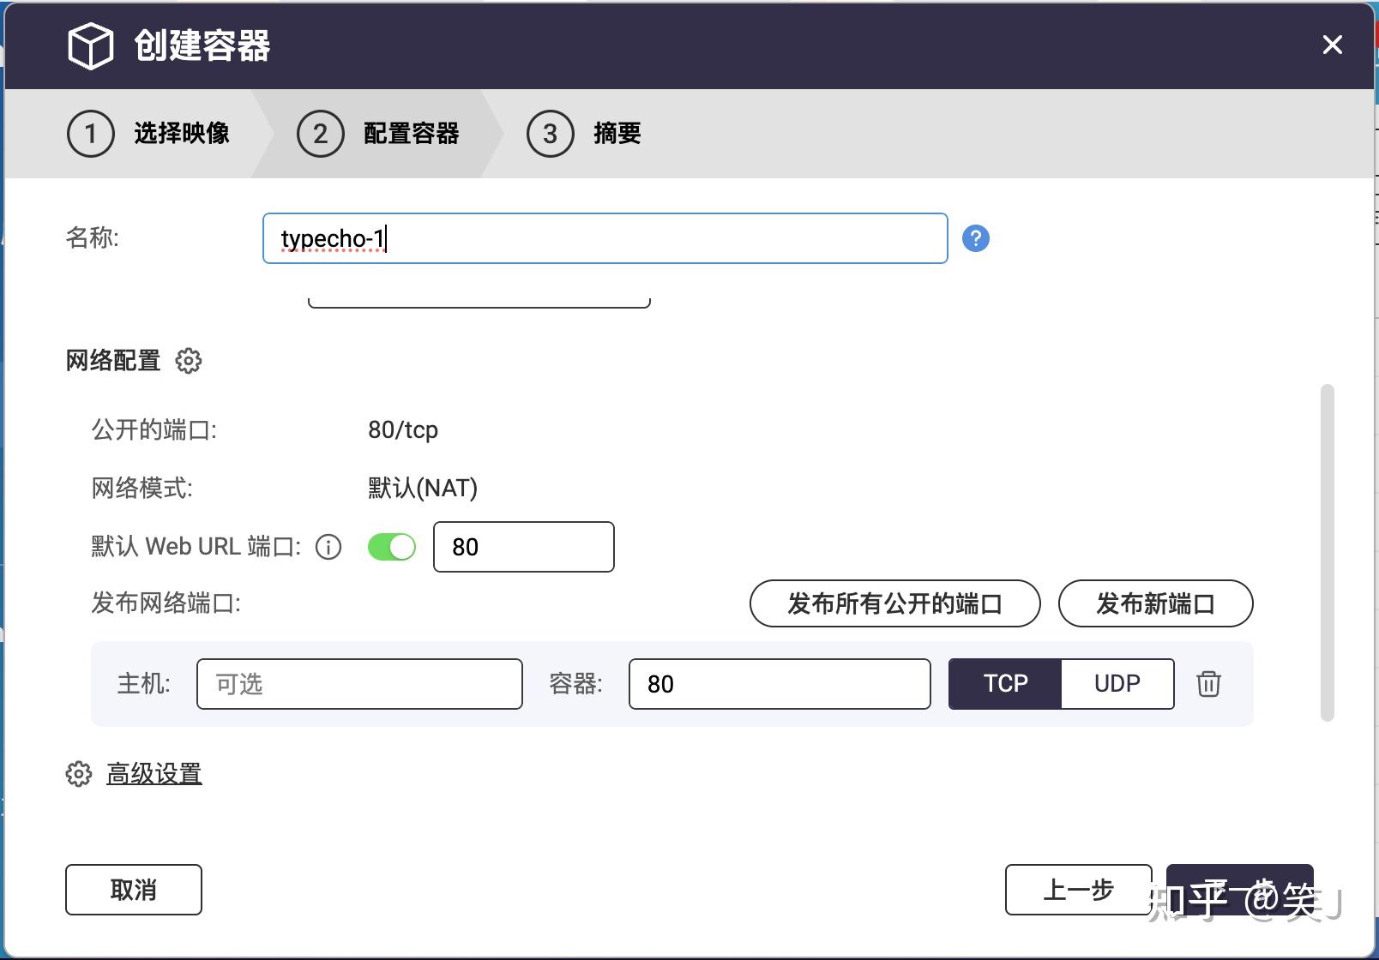Image resolution: width=1379 pixels, height=960 pixels.
Task: Click the 发布新端口 button
Action: coord(1155,603)
